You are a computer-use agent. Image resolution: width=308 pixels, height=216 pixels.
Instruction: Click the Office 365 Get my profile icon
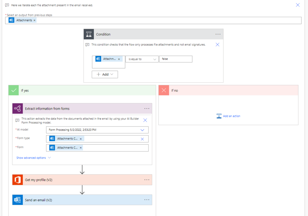coord(17,180)
